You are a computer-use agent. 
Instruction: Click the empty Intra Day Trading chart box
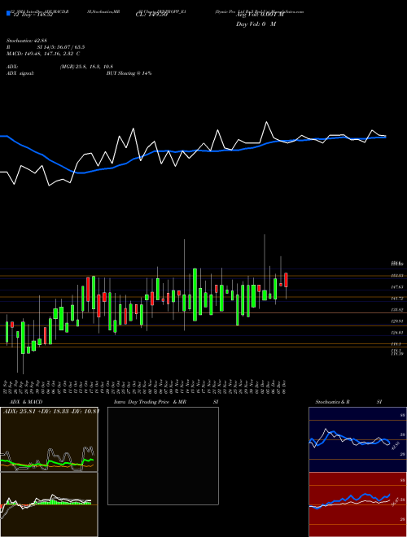click(163, 456)
